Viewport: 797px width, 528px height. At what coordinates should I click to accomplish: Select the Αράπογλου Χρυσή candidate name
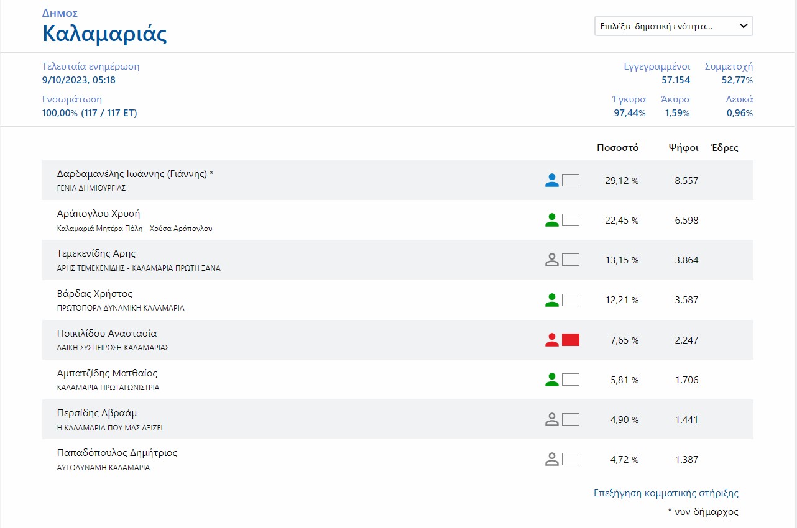(x=98, y=214)
